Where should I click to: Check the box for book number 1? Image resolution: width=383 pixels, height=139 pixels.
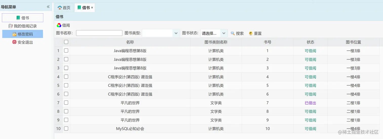pyautogui.click(x=66, y=51)
